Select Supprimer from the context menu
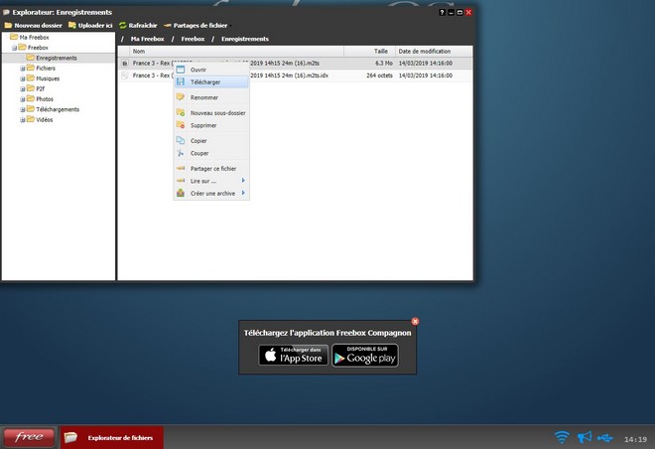The image size is (655, 449). click(x=204, y=125)
